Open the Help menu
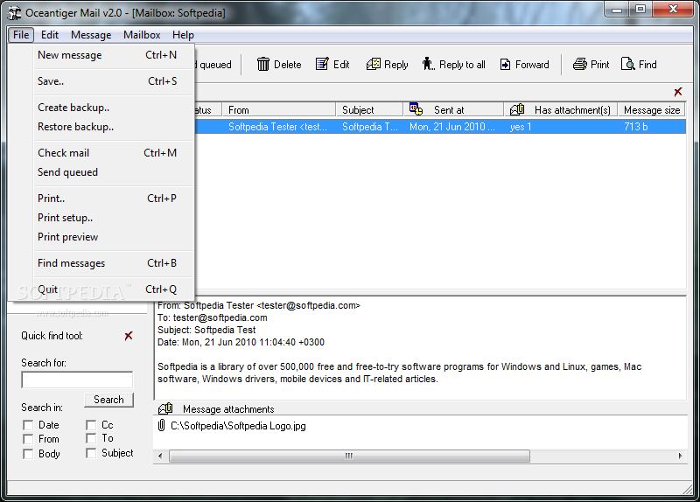700x502 pixels. point(183,35)
